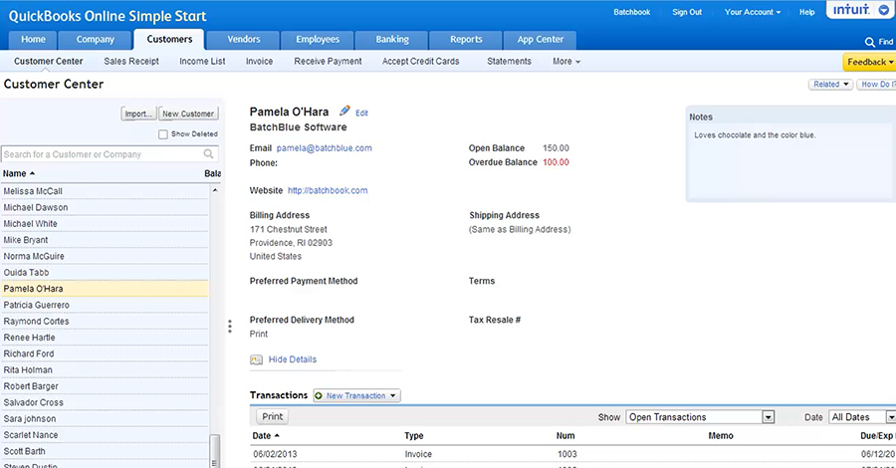Click the pencil edit icon beside Pamela O'Hara
This screenshot has height=468, width=896.
click(344, 111)
